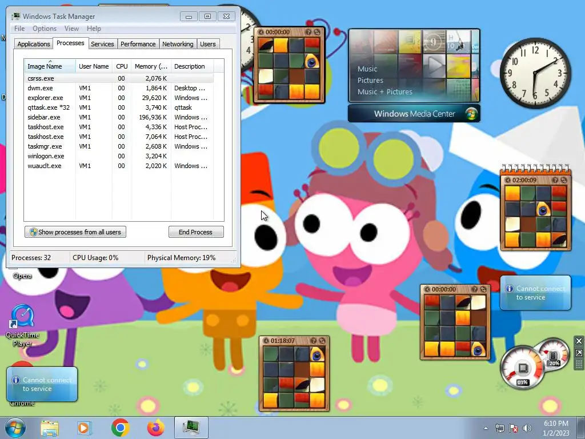Open the Action Center flag icon

tap(514, 428)
